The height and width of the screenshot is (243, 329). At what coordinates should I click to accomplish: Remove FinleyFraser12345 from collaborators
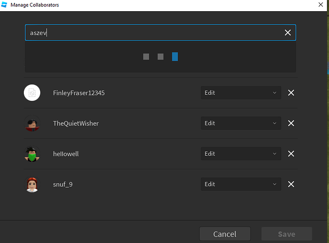pos(291,93)
